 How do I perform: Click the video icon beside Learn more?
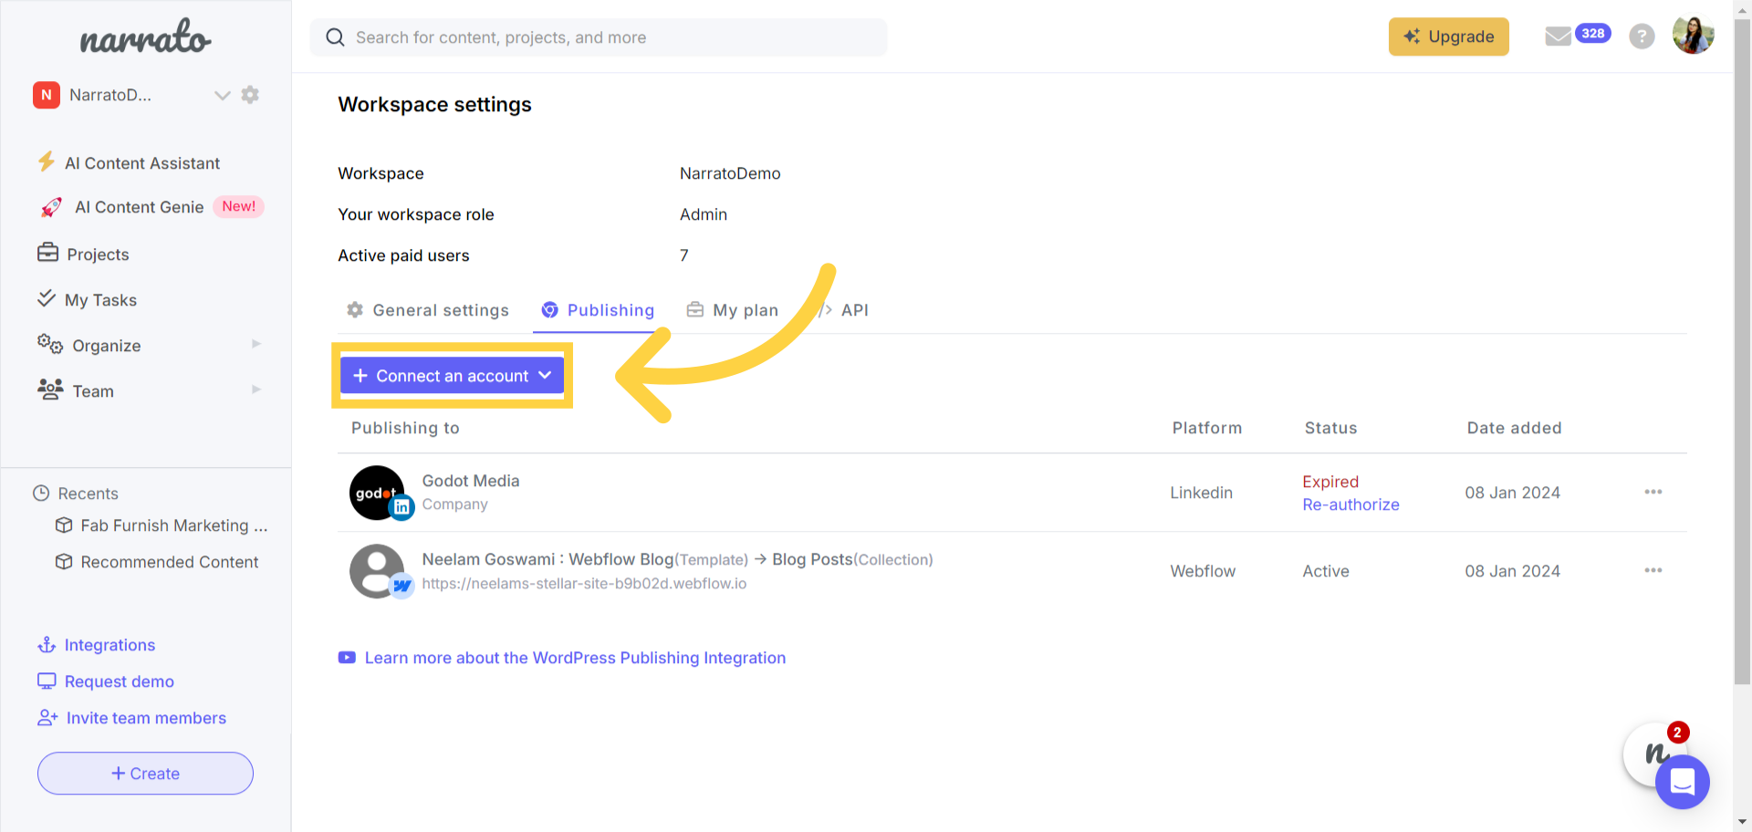[347, 658]
